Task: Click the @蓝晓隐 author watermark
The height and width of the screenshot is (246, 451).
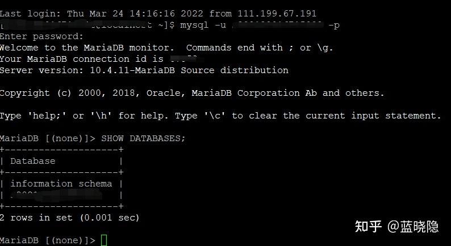Action: coord(413,227)
